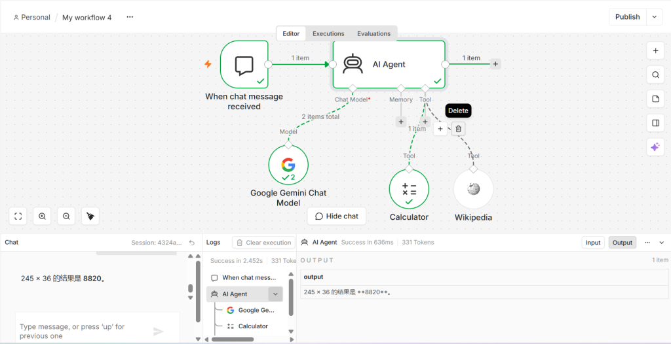Delete the Wikipedia tool connection
671x344 pixels.
pos(458,129)
